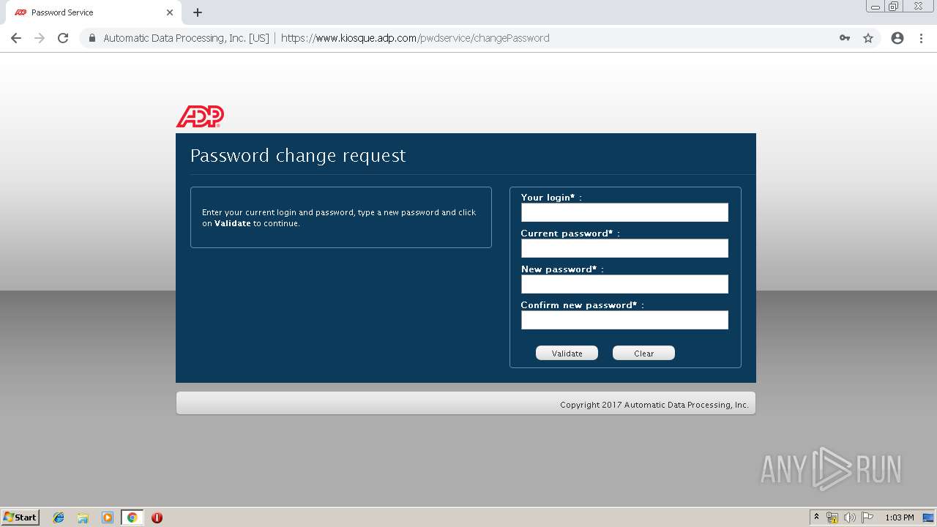Screen dimensions: 937x527
Task: Click the Validate button
Action: coord(567,353)
